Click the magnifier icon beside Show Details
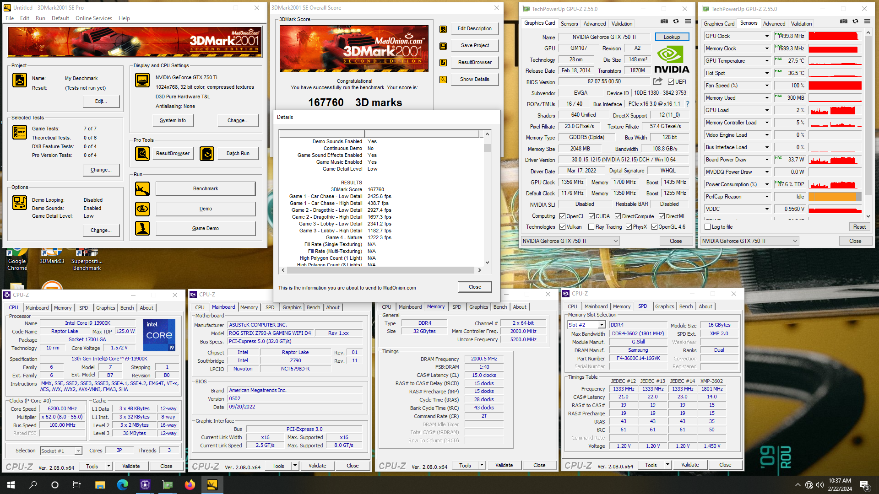Screen dimensions: 879x494 click(x=443, y=80)
